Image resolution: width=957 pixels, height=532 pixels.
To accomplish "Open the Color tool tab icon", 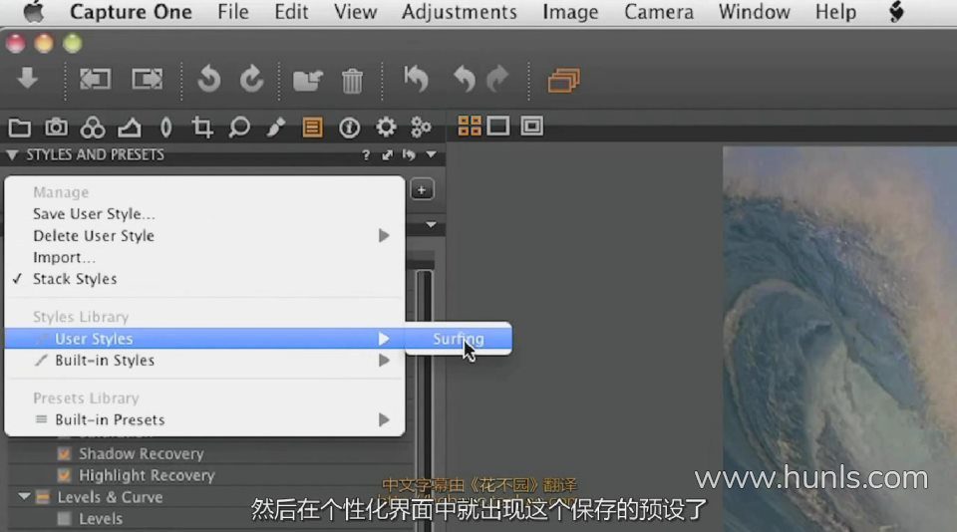I will [x=92, y=128].
